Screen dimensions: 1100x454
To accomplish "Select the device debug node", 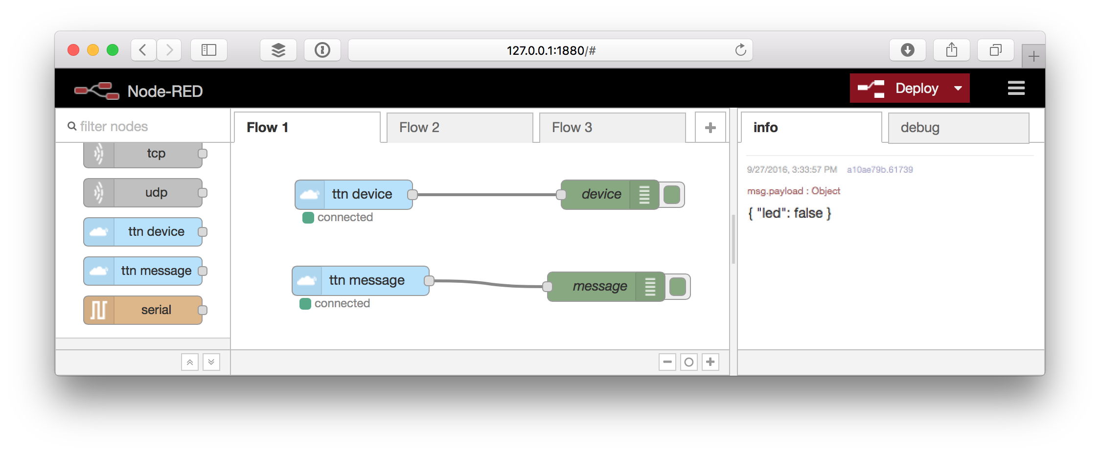I will pos(610,195).
